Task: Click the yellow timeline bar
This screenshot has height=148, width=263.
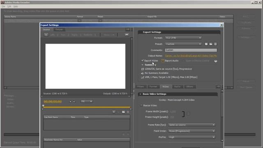Action: tap(87, 107)
